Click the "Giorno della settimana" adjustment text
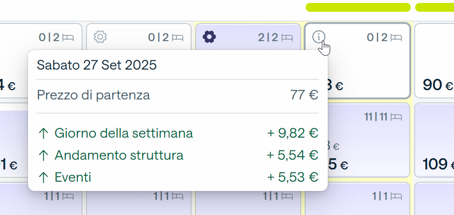 point(124,133)
